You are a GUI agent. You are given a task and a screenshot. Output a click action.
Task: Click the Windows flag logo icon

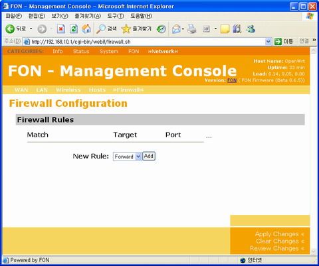(310, 16)
